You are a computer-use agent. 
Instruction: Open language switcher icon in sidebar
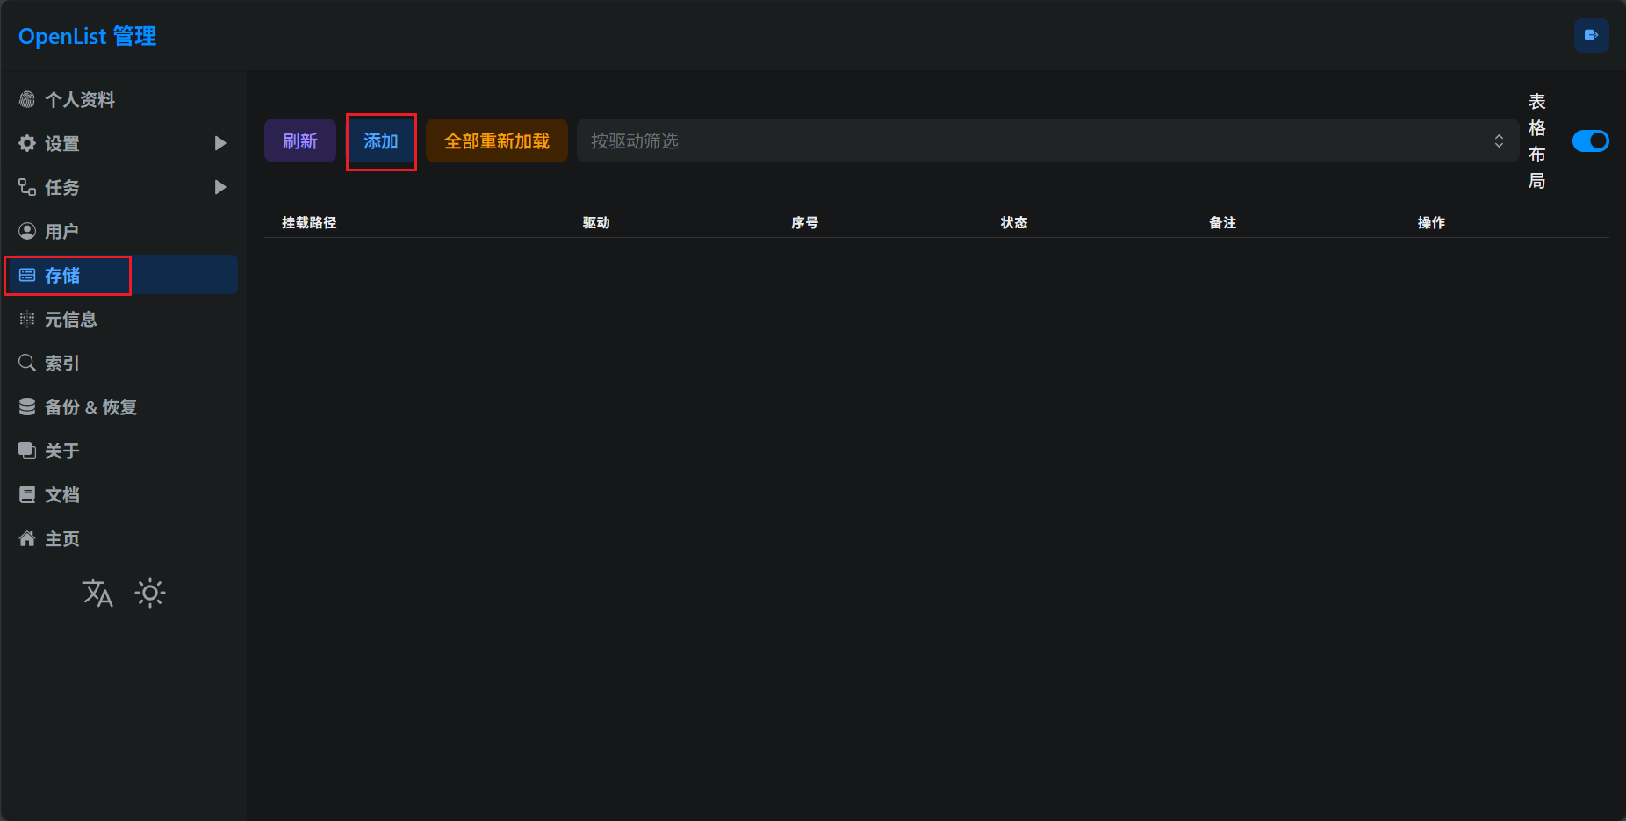[x=97, y=594]
